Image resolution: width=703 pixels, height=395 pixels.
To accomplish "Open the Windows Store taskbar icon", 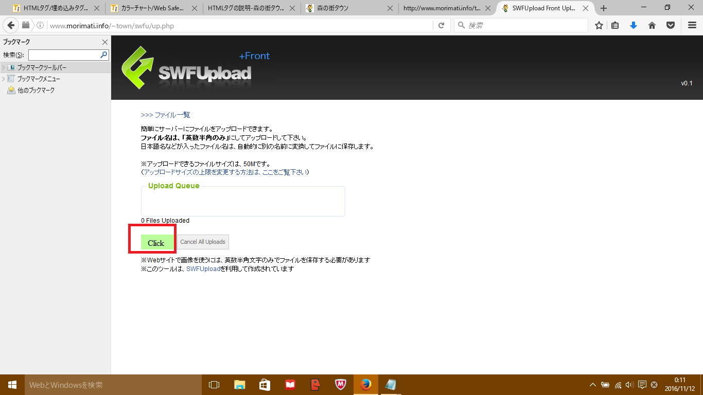I will click(265, 385).
